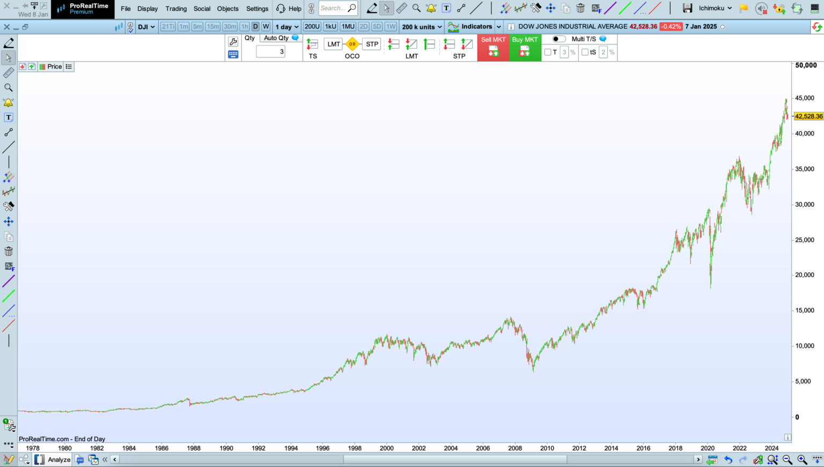
Task: Open the Trading menu
Action: tap(176, 9)
